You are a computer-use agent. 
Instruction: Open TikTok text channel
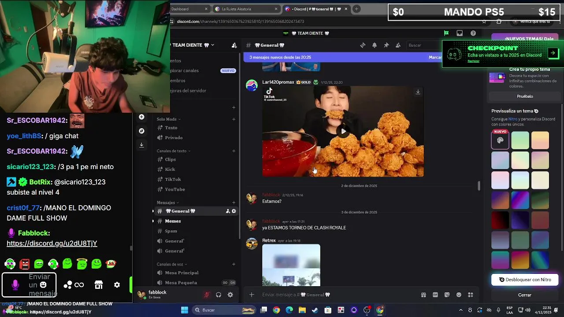pyautogui.click(x=196, y=180)
